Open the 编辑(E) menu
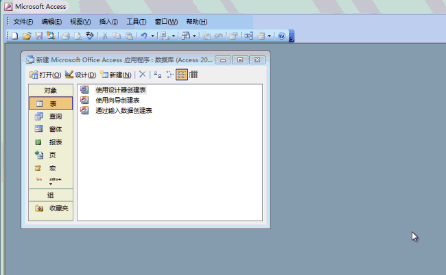The height and width of the screenshot is (275, 446). (51, 22)
